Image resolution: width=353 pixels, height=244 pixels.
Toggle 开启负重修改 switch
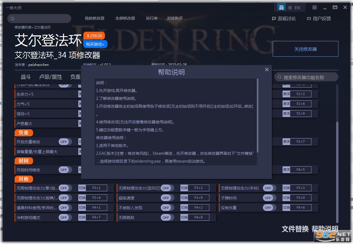tap(65, 142)
